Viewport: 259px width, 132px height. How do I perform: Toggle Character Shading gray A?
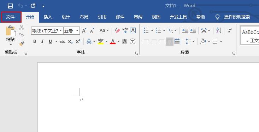(x=125, y=41)
